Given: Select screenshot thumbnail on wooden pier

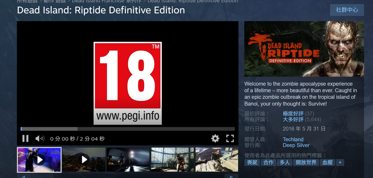Looking at the screenshot, I should [217, 160].
